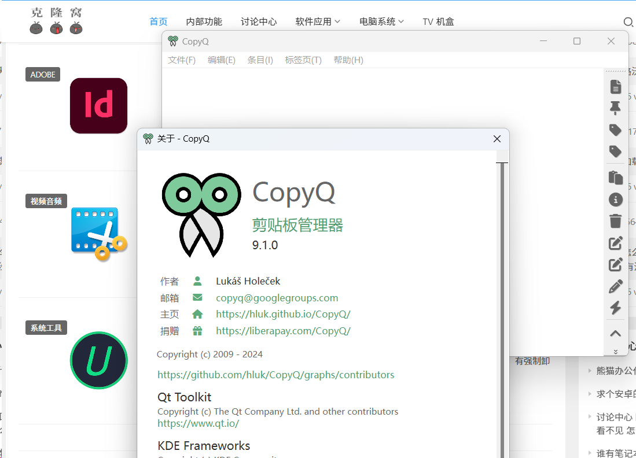The width and height of the screenshot is (636, 458).
Task: Click the Lukáš Holeček author name
Action: (x=248, y=281)
